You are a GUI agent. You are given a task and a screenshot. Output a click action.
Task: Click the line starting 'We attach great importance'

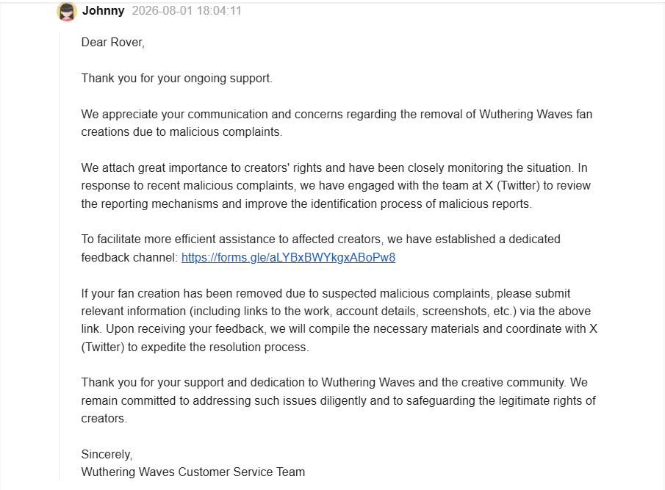click(334, 167)
